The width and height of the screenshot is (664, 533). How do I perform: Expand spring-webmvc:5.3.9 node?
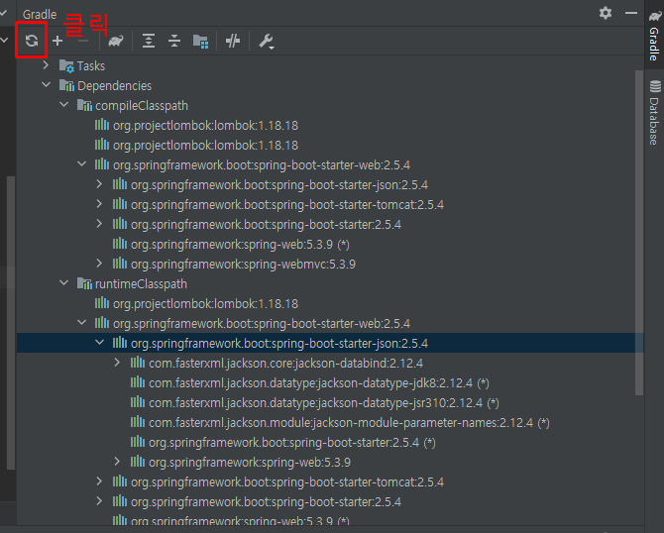pos(99,264)
